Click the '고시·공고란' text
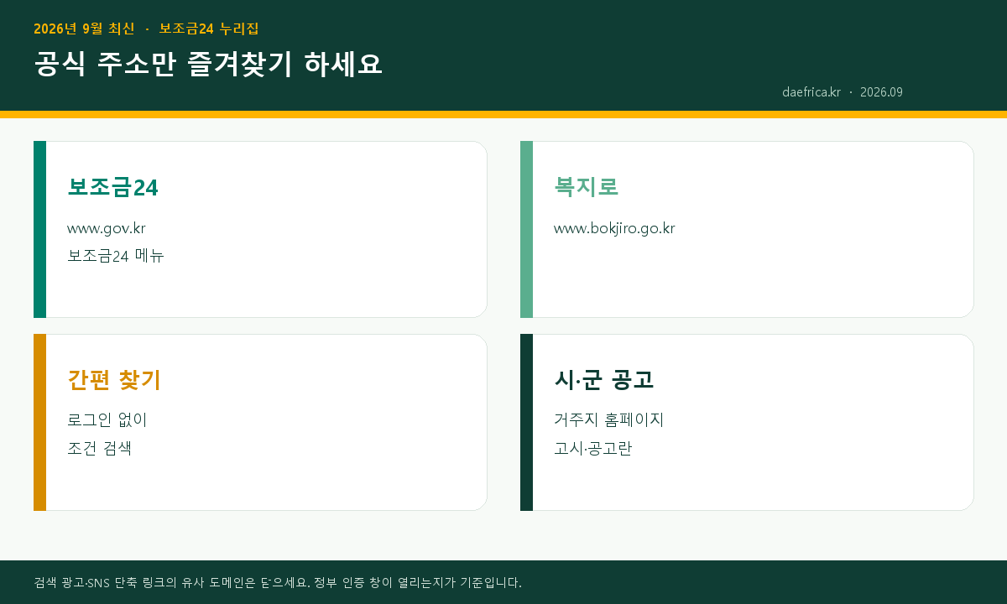 [x=593, y=448]
